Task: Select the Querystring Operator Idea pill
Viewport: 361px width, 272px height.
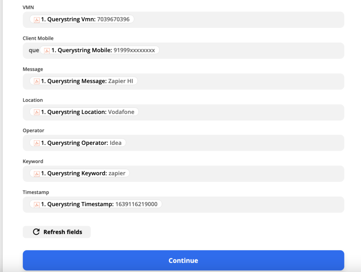Action: click(x=78, y=143)
